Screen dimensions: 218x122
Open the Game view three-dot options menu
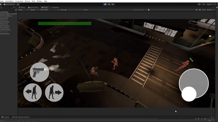(214, 7)
